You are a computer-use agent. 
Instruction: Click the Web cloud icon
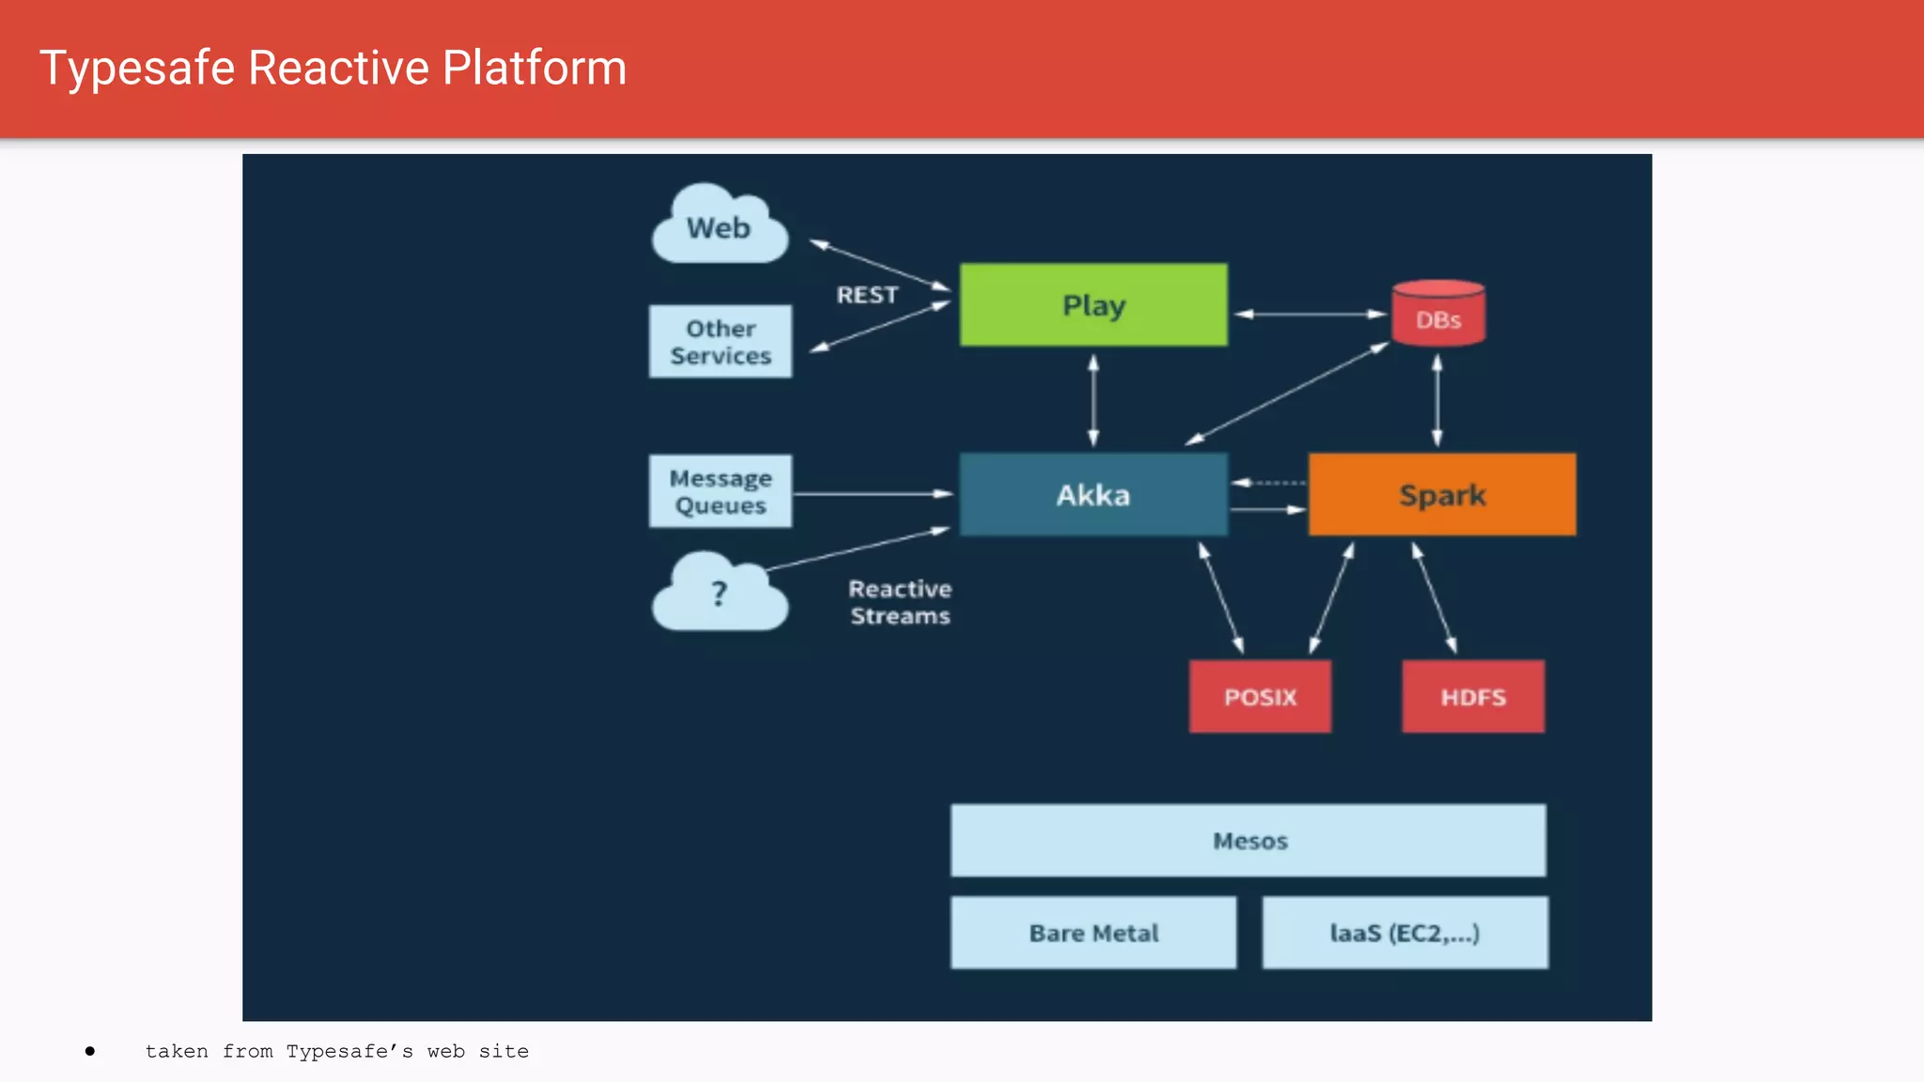point(720,224)
